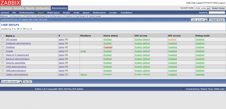Open the Queue submenu
226x109 pixels.
pyautogui.click(x=86, y=13)
